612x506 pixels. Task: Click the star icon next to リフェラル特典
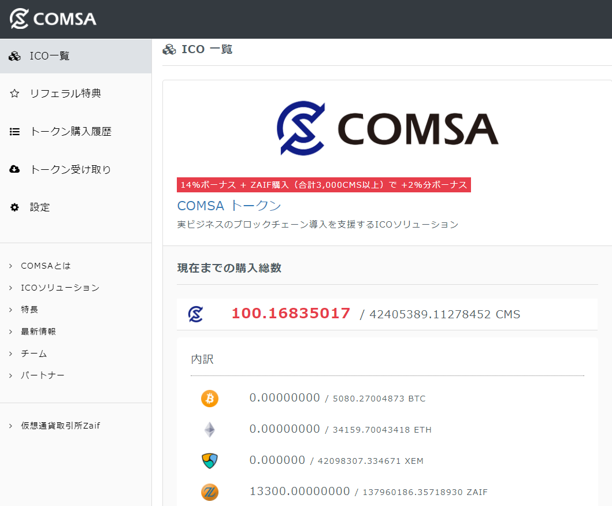pyautogui.click(x=14, y=93)
